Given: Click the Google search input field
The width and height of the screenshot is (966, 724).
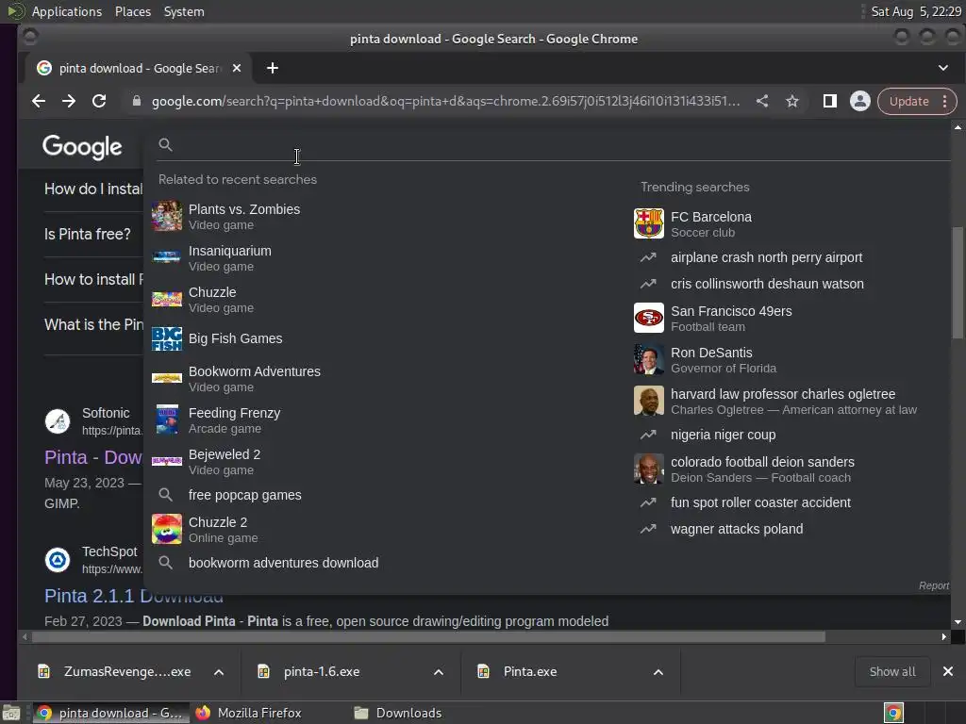Looking at the screenshot, I should coord(555,144).
